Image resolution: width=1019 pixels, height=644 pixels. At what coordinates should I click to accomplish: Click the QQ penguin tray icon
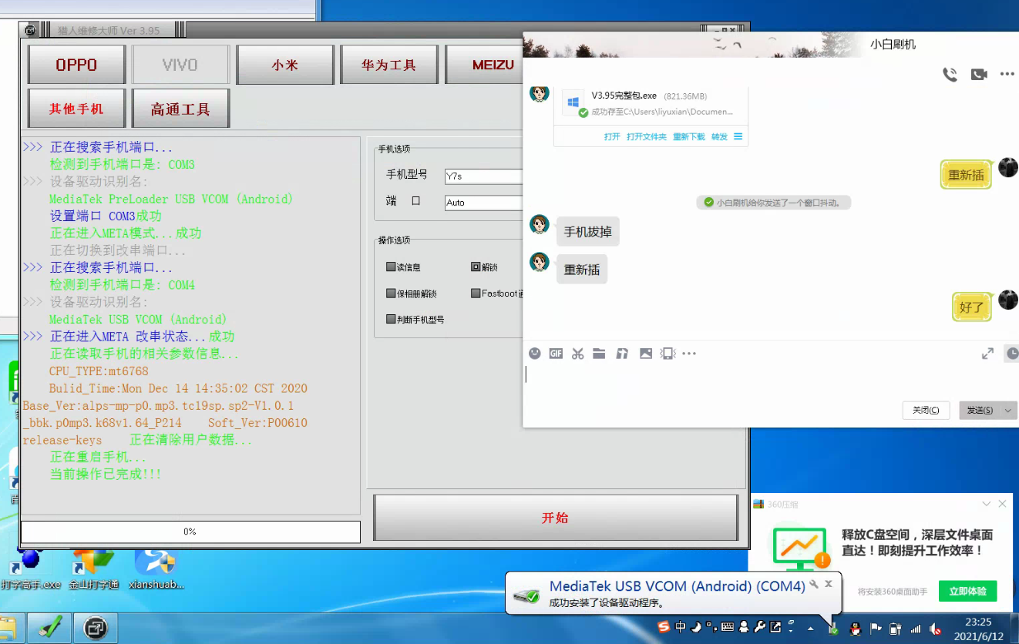pos(855,629)
